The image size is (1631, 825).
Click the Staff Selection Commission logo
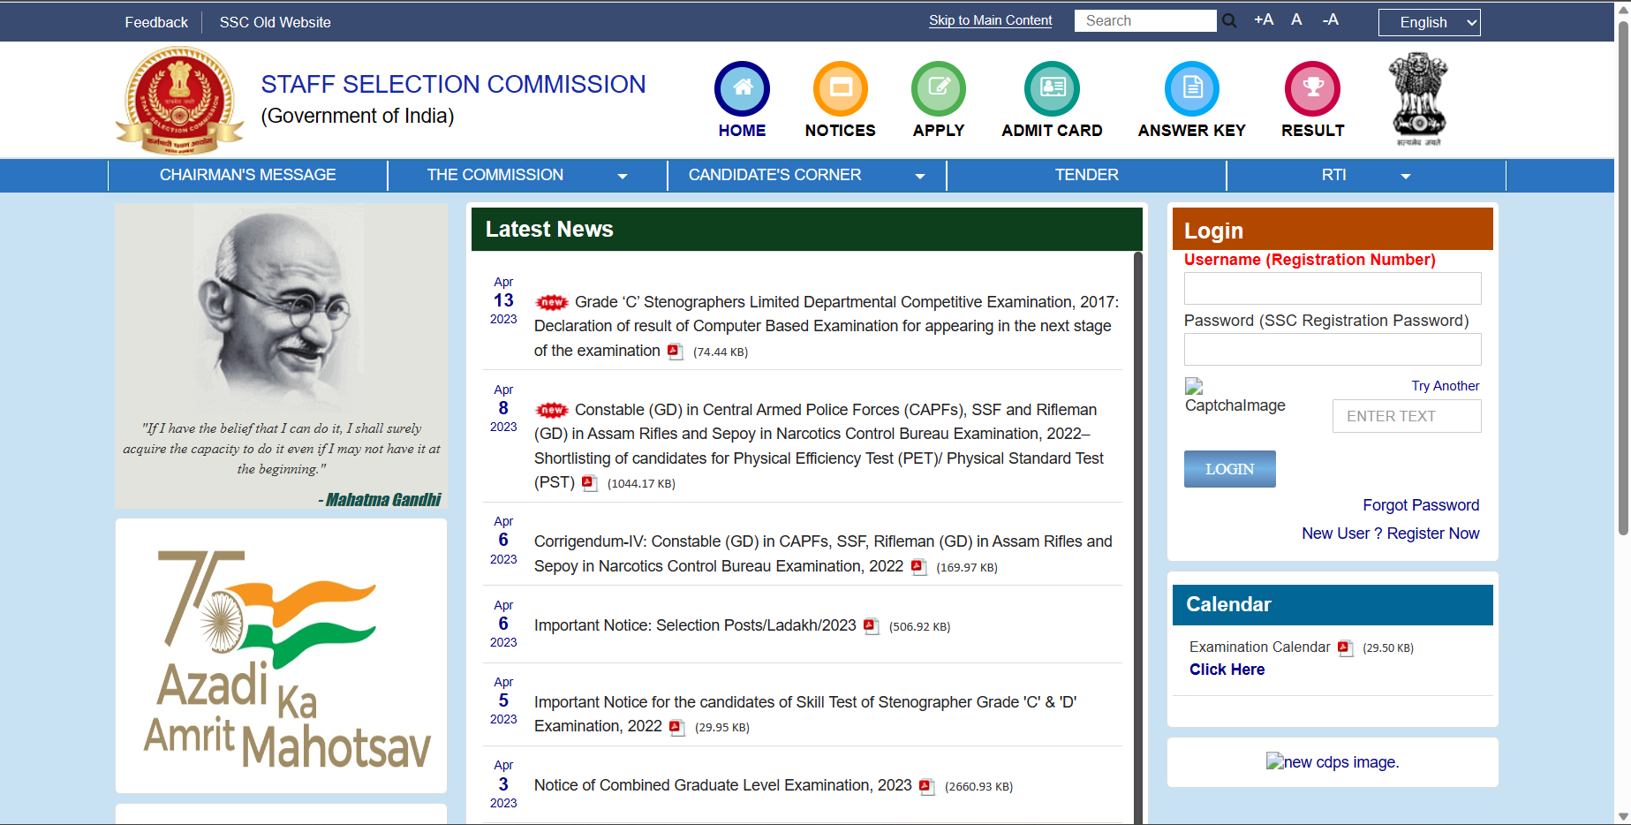click(179, 100)
